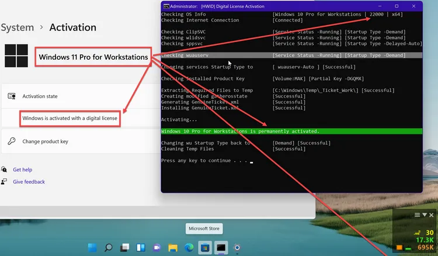Open the Give feedback link
The width and height of the screenshot is (438, 256).
[29, 182]
